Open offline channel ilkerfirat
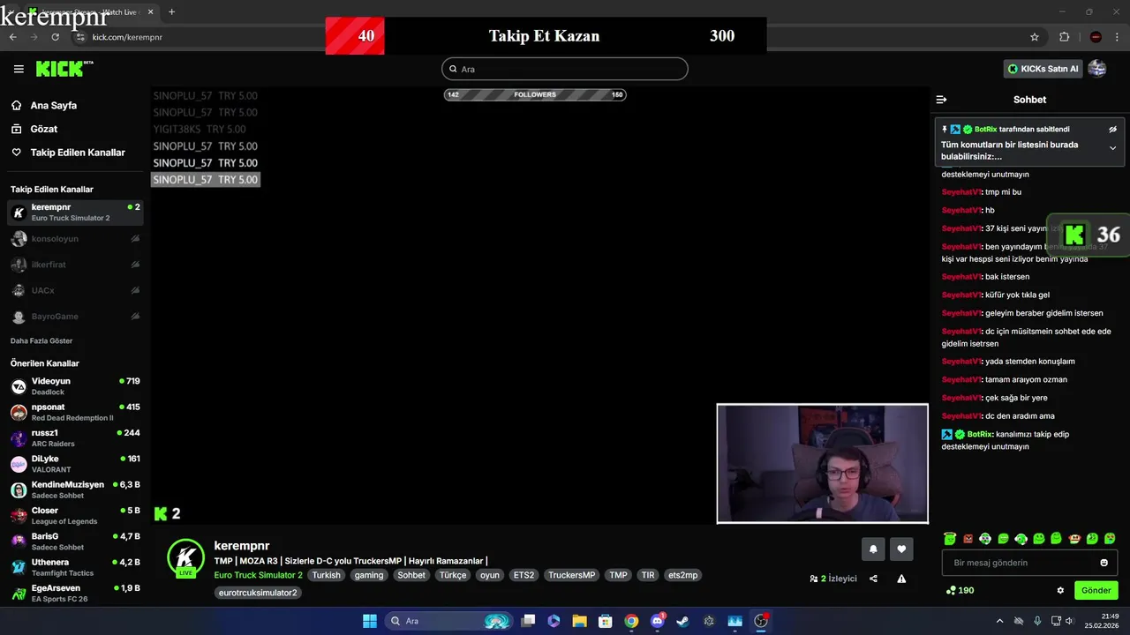1130x635 pixels. coord(75,265)
